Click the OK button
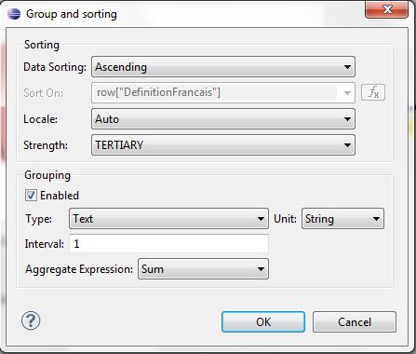Screen dimensions: 416x354 coord(263,322)
